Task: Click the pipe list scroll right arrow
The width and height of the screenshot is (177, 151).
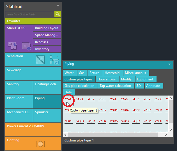Action: [x=166, y=134]
